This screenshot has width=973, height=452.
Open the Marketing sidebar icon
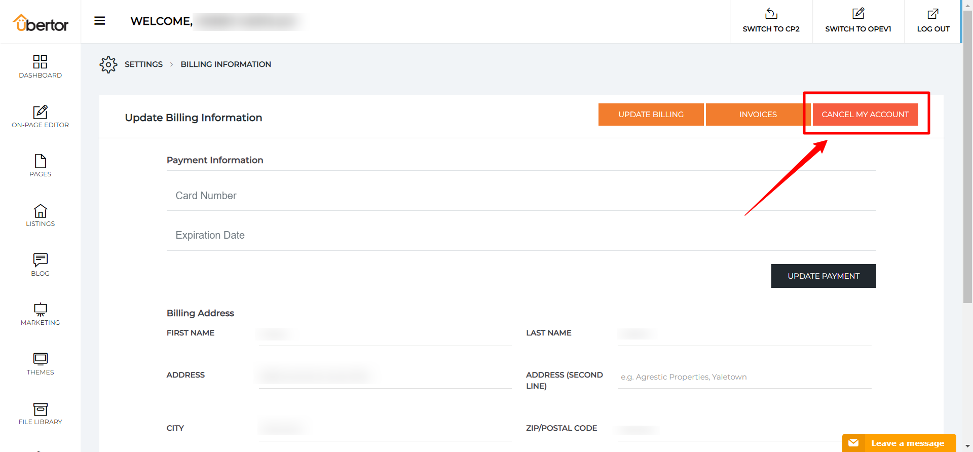tap(40, 310)
